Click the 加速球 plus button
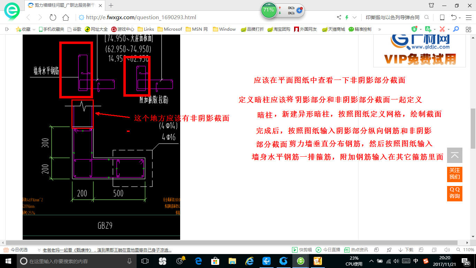Screen dimensions: 476x268 (299, 10)
